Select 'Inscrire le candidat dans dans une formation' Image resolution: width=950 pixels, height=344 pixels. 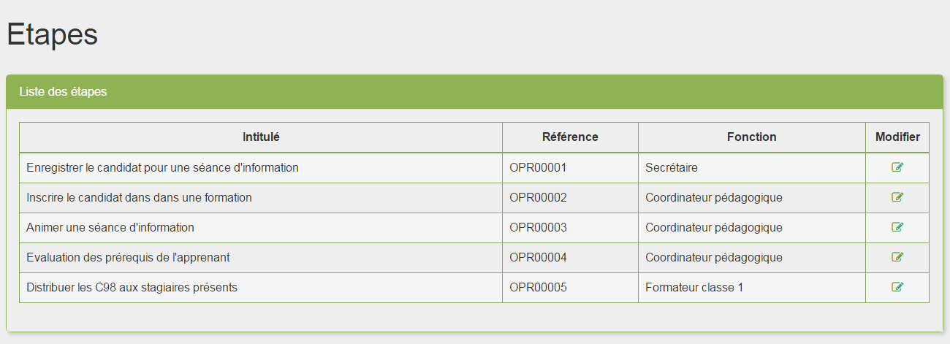point(139,197)
